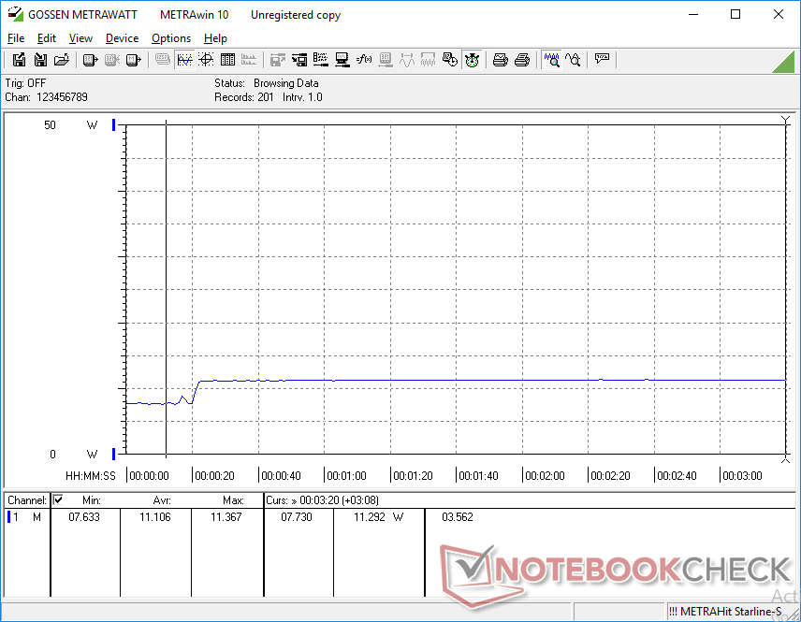
Task: Open a file with the folder icon
Action: point(62,60)
